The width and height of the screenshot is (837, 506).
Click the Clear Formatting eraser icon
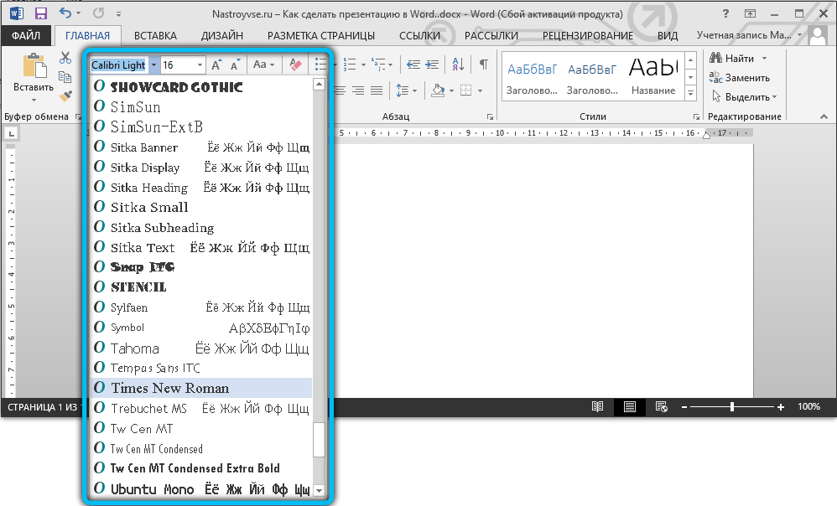pos(294,65)
